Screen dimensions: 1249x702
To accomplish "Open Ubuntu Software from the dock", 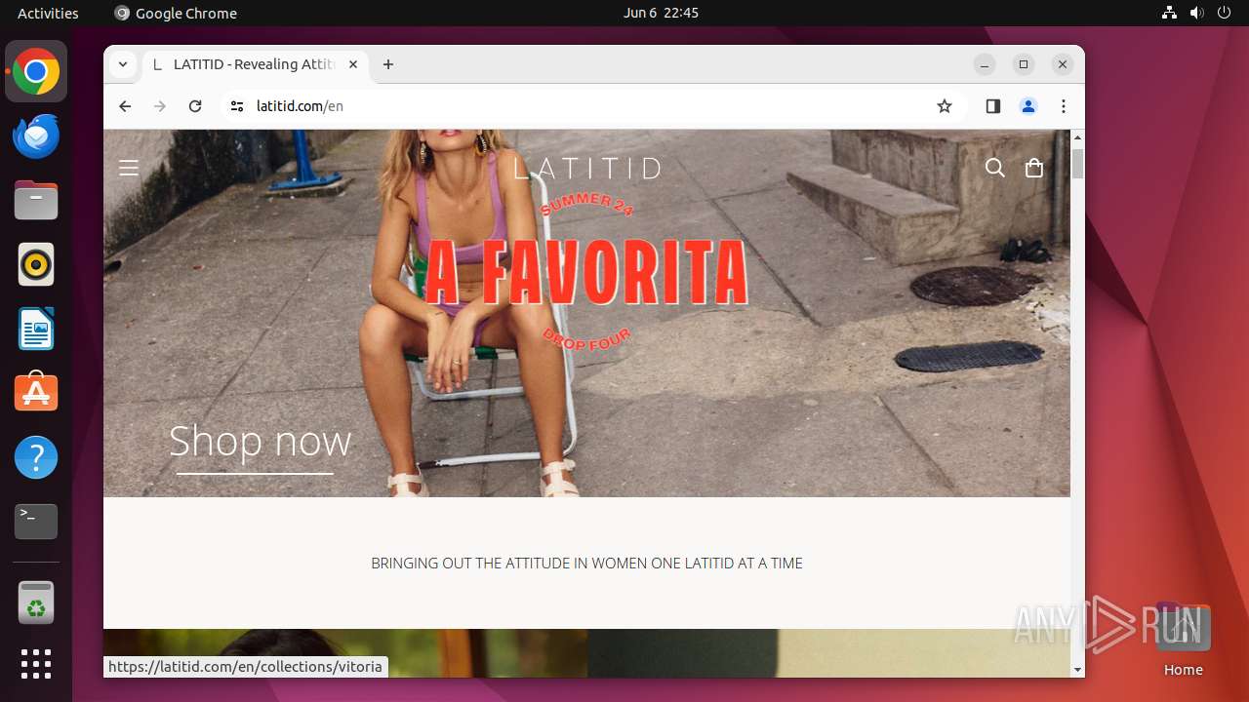I will pos(36,393).
